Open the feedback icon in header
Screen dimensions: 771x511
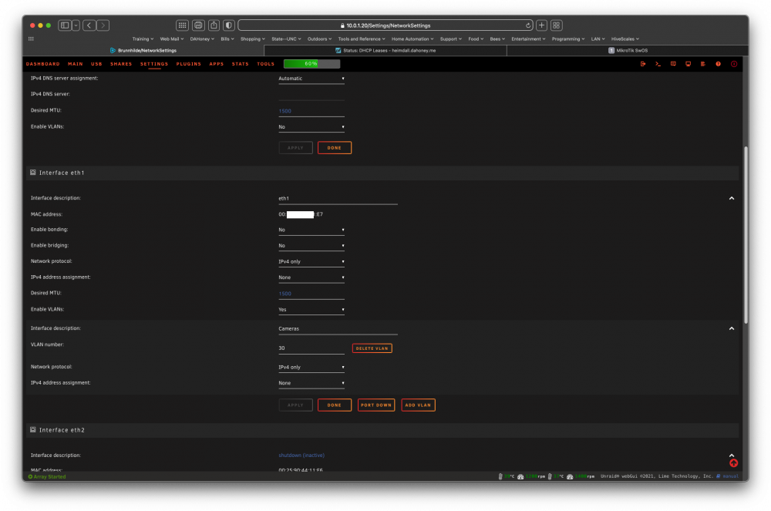tap(673, 64)
